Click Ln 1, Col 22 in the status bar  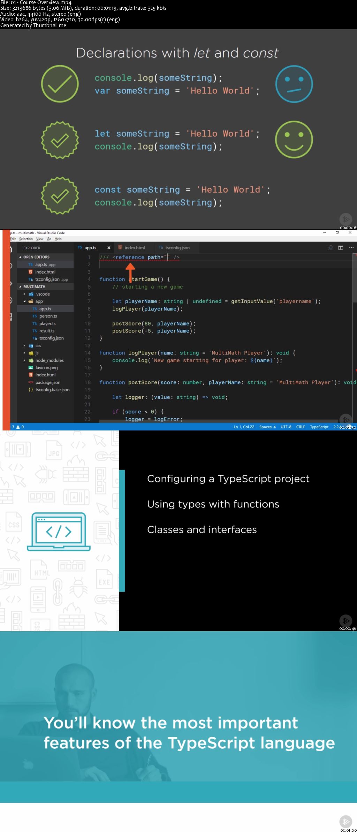pos(244,427)
